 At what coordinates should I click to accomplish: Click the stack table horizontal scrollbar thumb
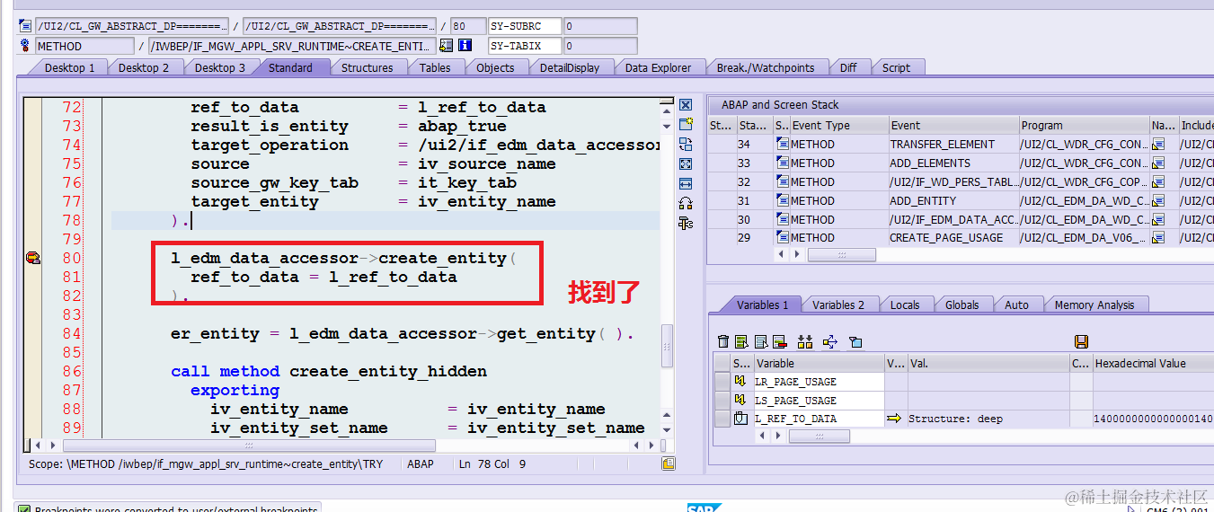point(842,255)
